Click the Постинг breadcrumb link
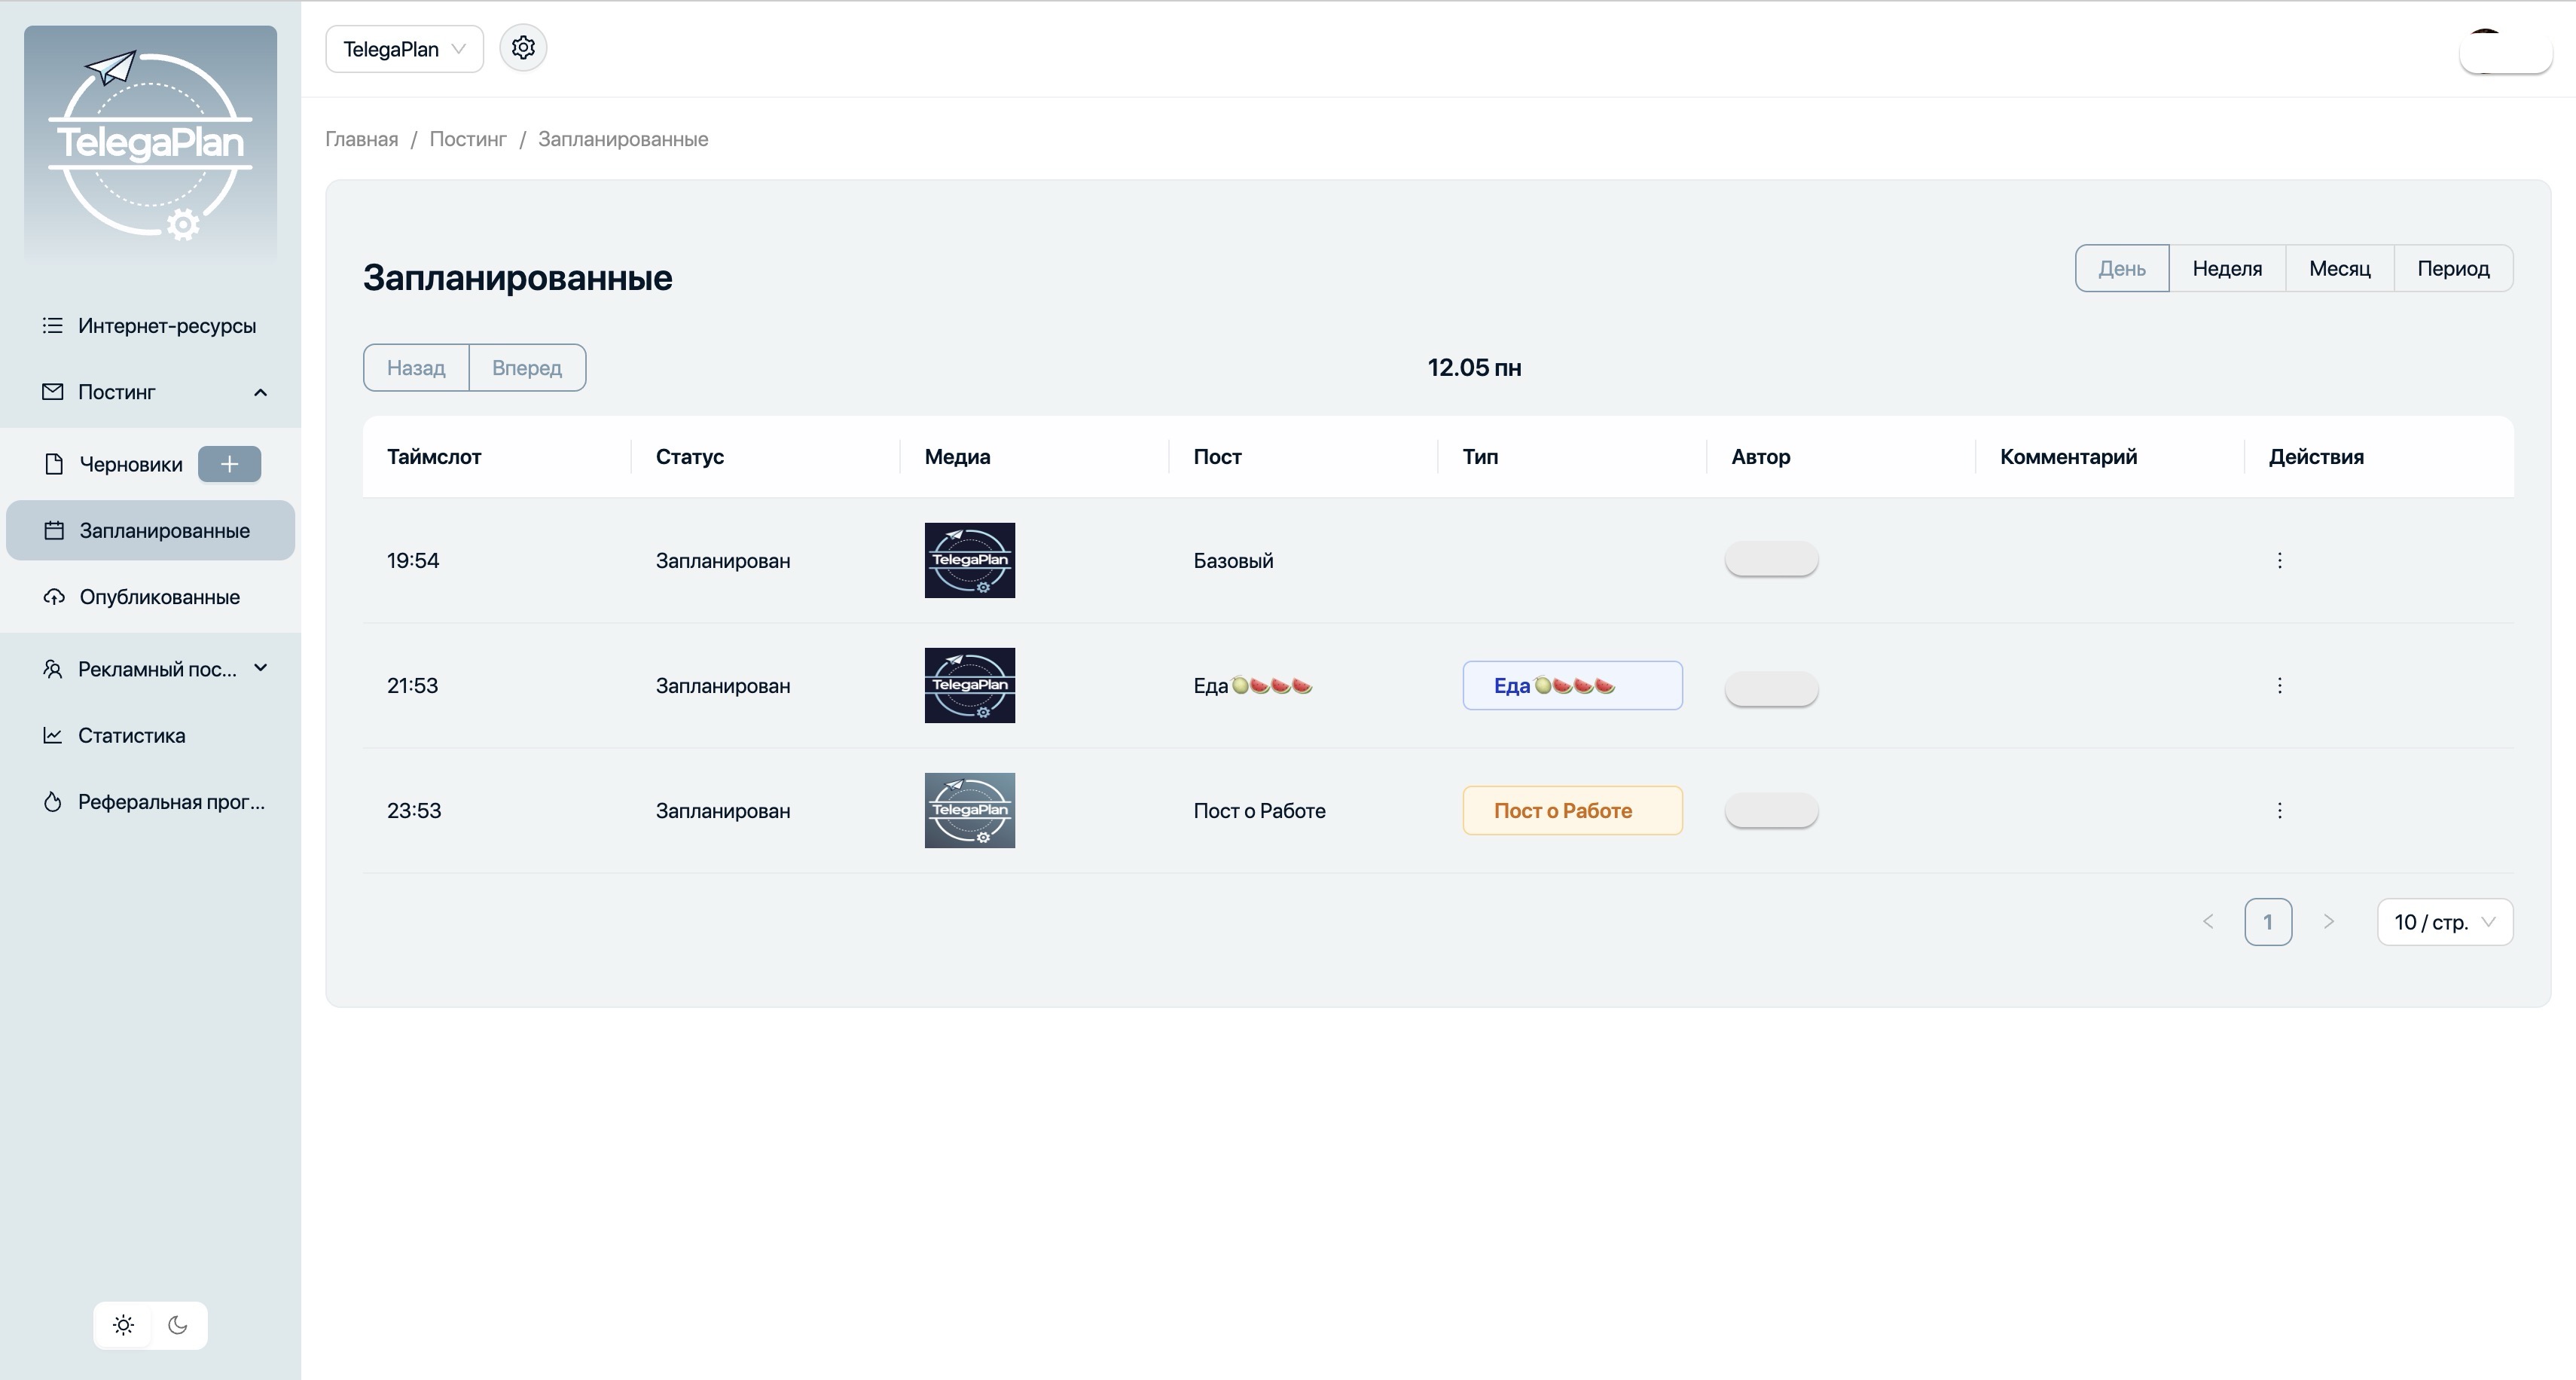The height and width of the screenshot is (1380, 2576). 468,139
